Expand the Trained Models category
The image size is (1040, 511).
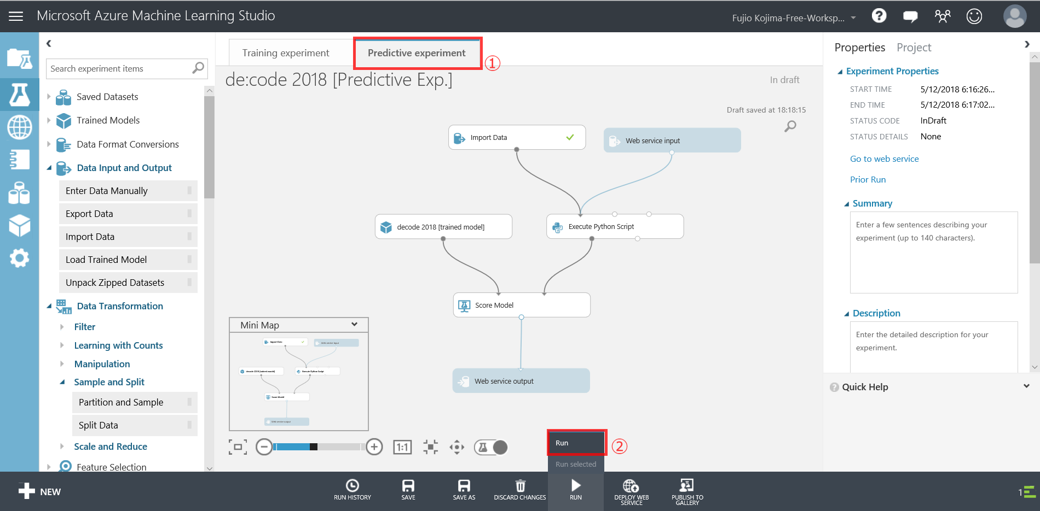(x=49, y=120)
